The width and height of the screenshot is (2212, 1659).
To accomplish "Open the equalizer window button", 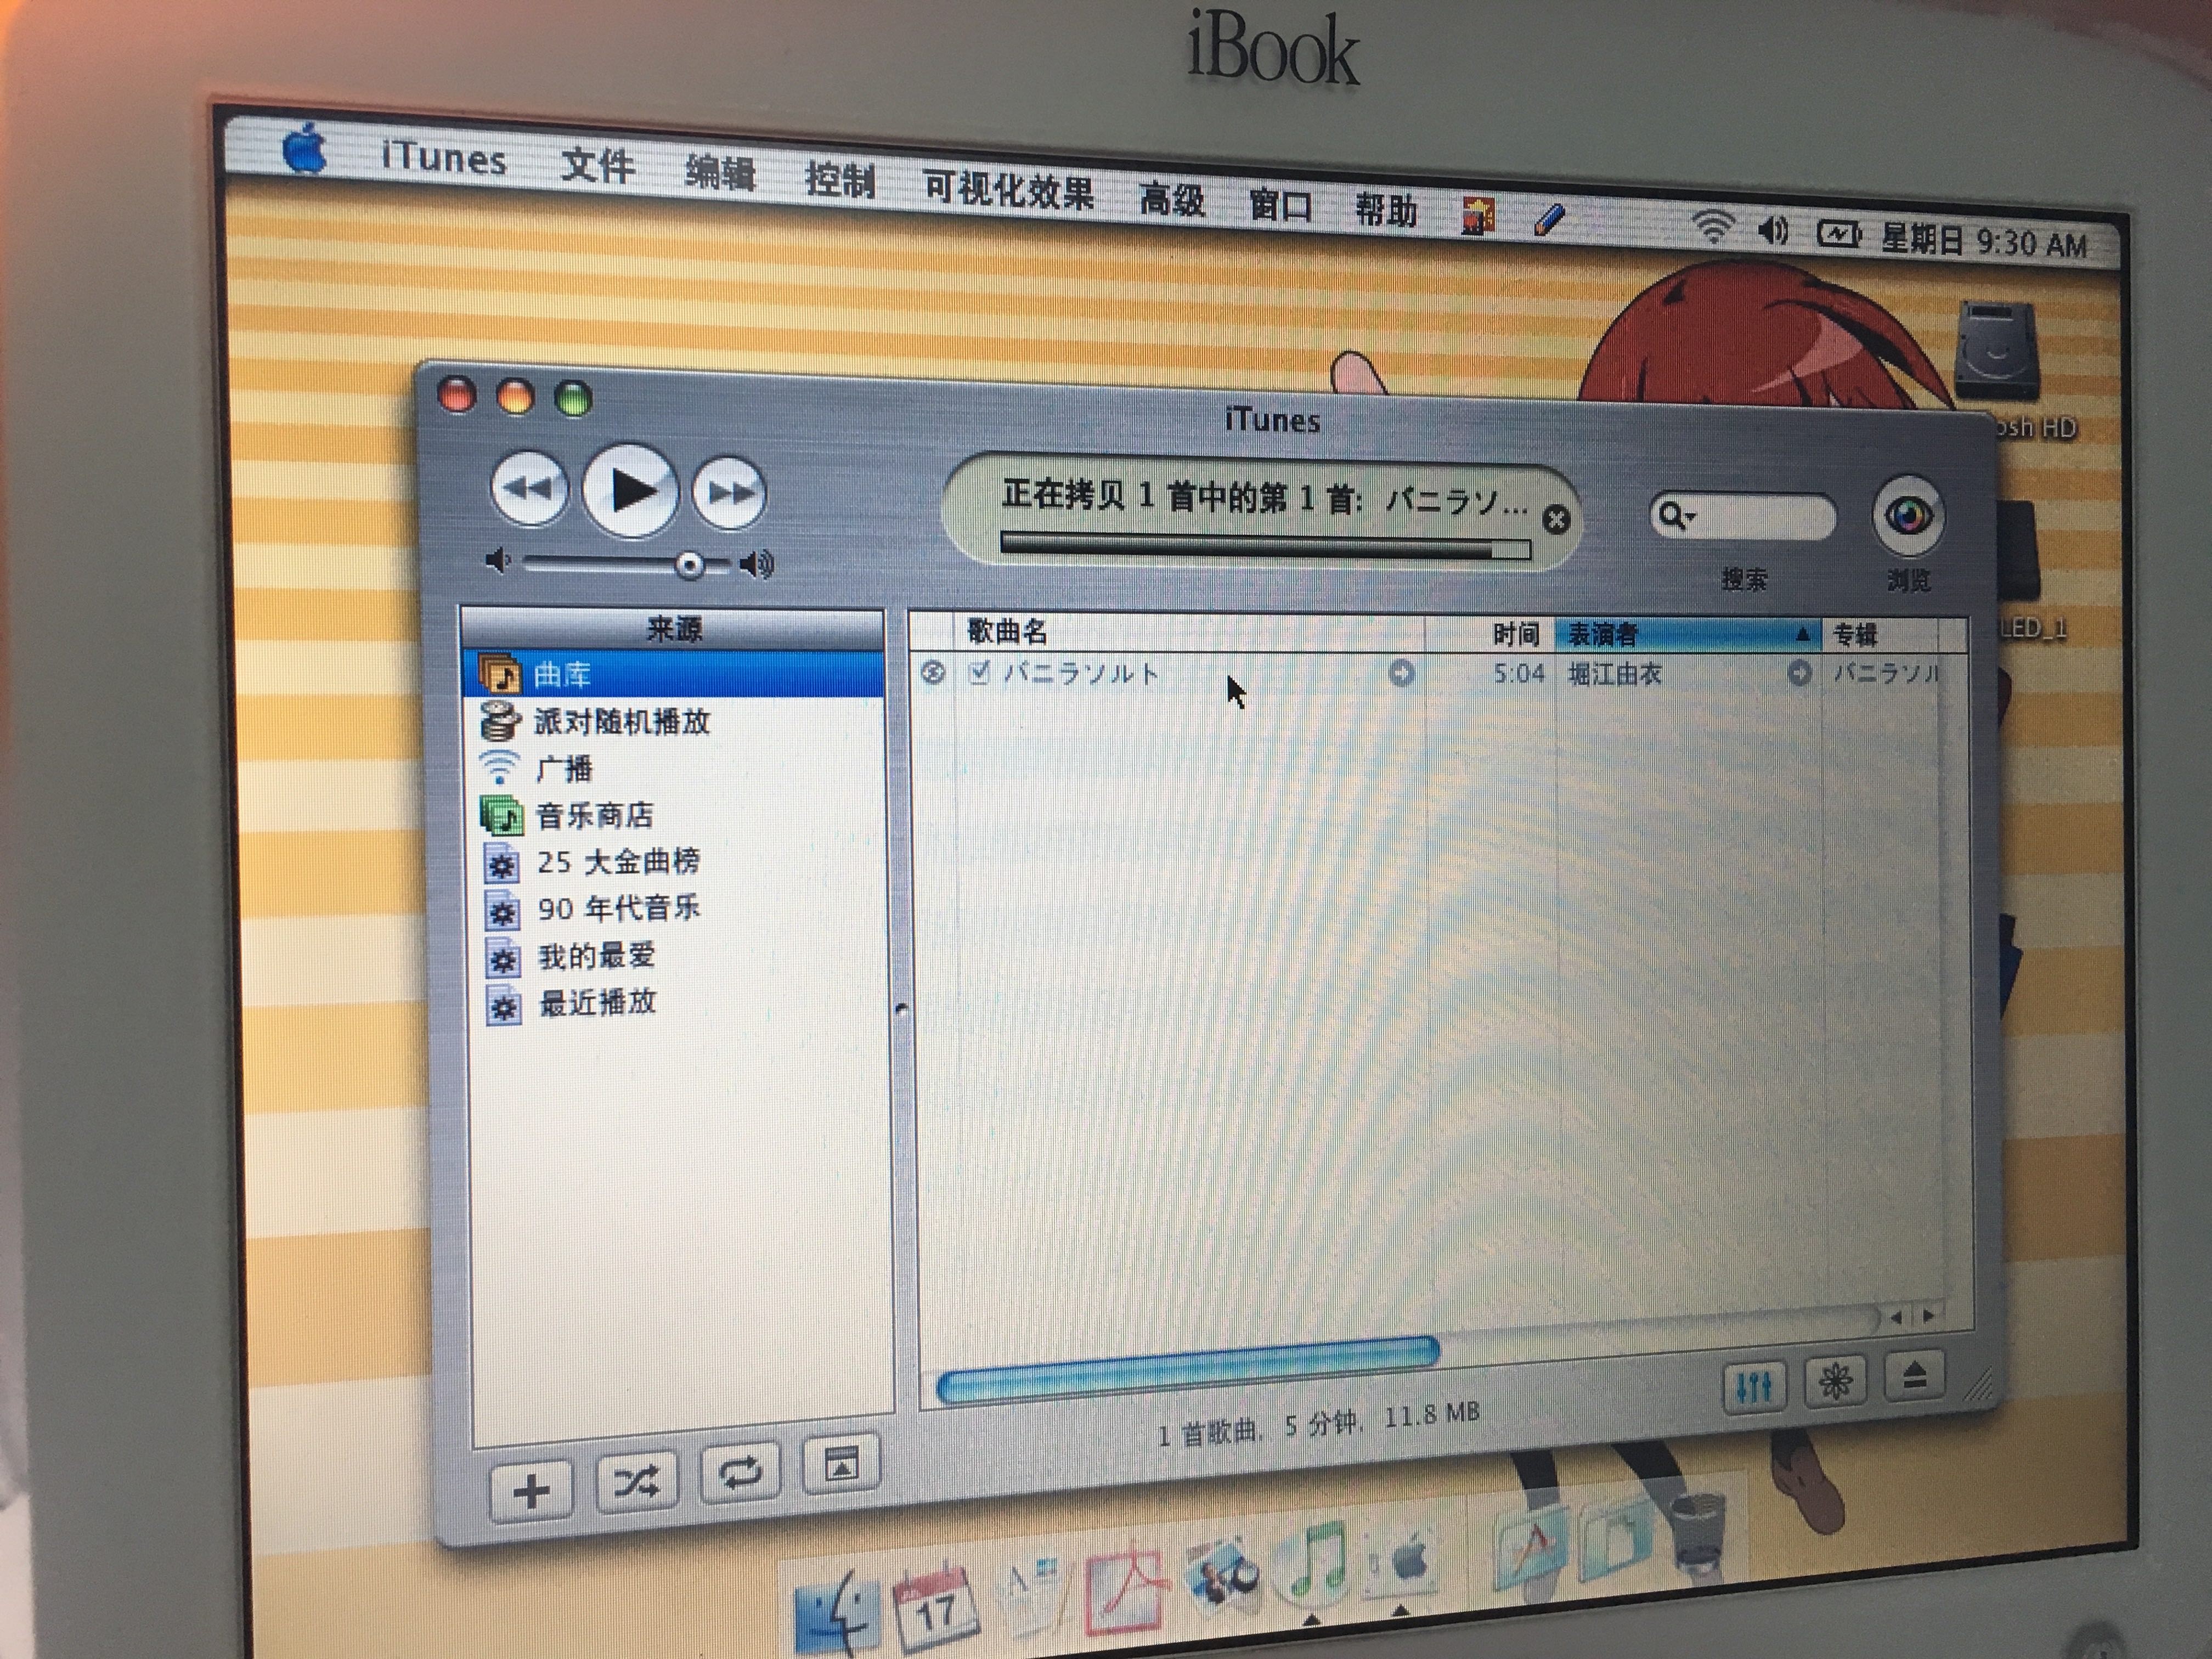I will coord(1755,1387).
